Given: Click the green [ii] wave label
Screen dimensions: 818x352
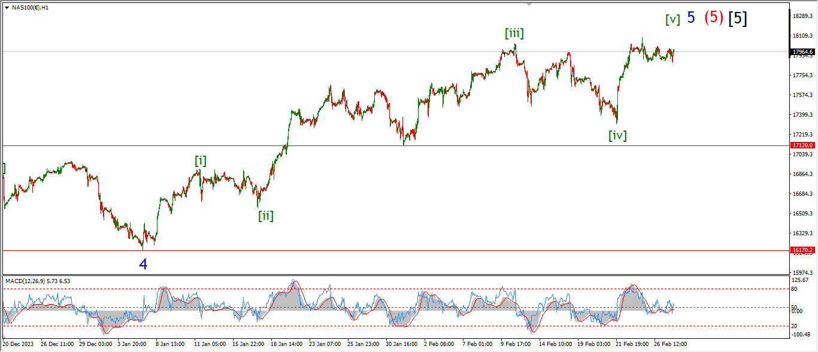Looking at the screenshot, I should click(266, 216).
